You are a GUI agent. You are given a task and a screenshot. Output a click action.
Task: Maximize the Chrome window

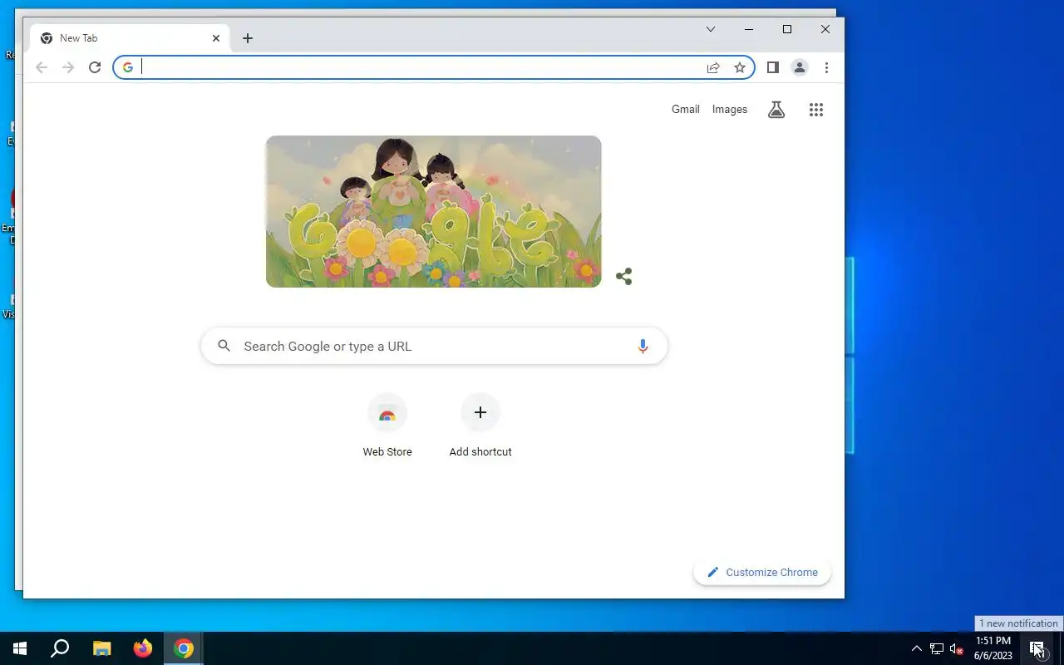tap(787, 29)
